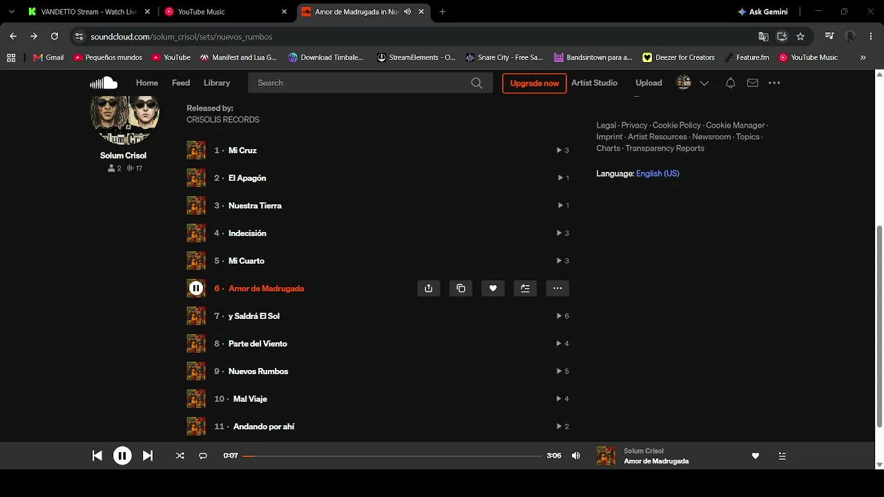Open the browser tab search dropdown arrow
884x497 pixels.
click(11, 12)
